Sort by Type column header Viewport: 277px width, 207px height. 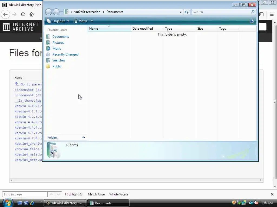[x=179, y=29]
